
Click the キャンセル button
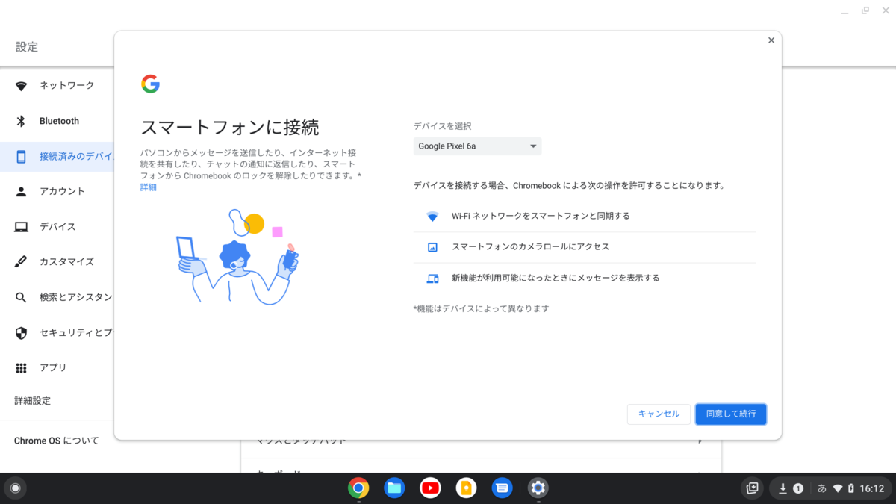pos(659,414)
